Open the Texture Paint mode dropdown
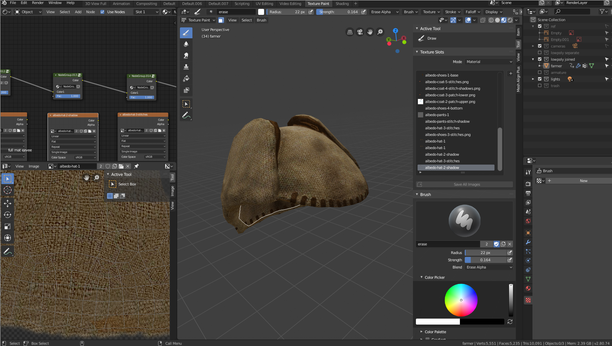The height and width of the screenshot is (346, 612). pos(198,20)
